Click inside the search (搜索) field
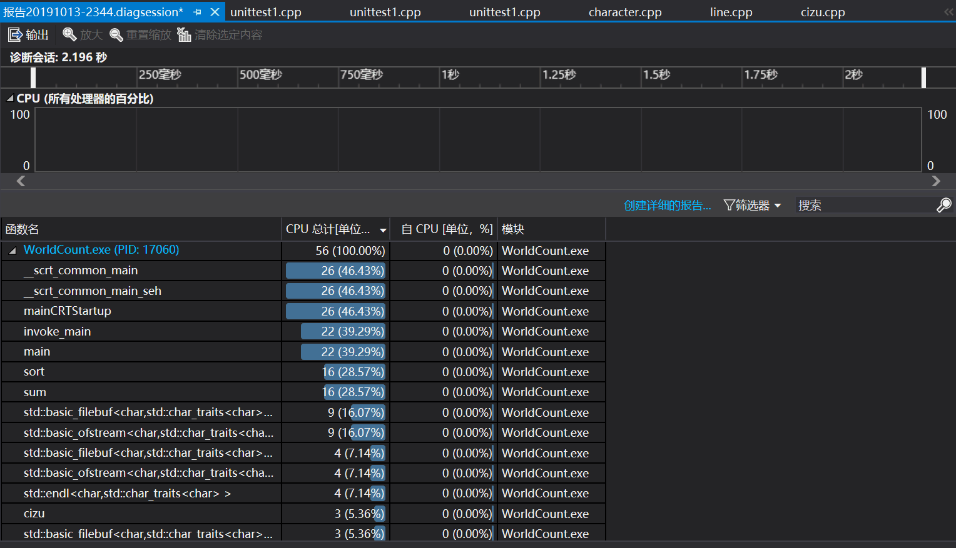 pyautogui.click(x=865, y=205)
